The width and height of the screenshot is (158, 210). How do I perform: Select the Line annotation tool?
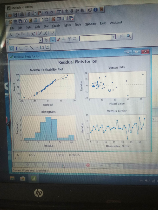[x=32, y=48]
